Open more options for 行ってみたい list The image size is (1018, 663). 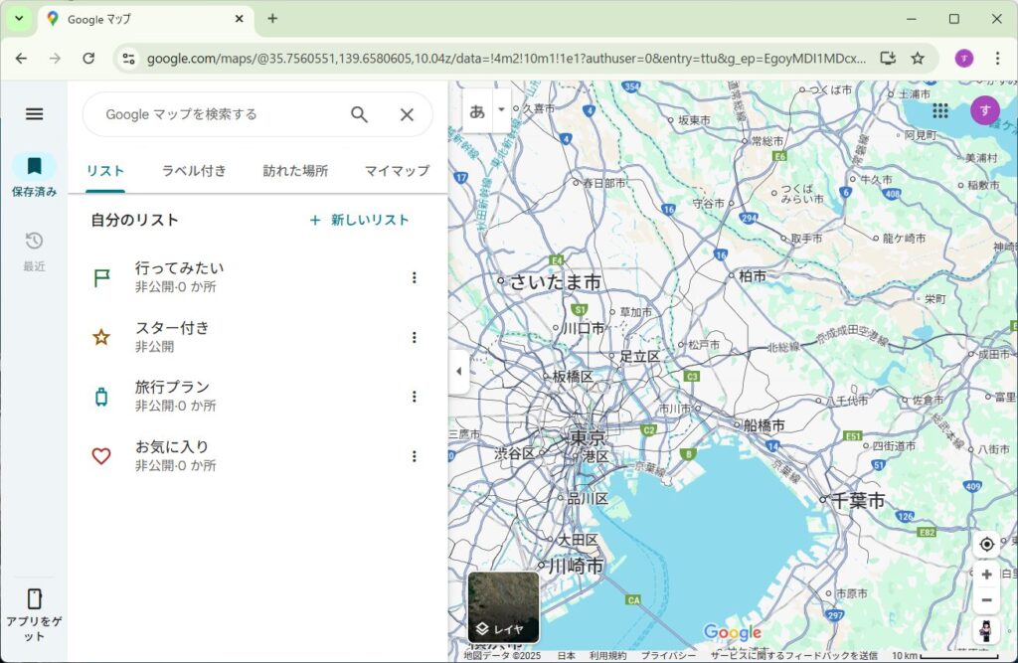(415, 278)
